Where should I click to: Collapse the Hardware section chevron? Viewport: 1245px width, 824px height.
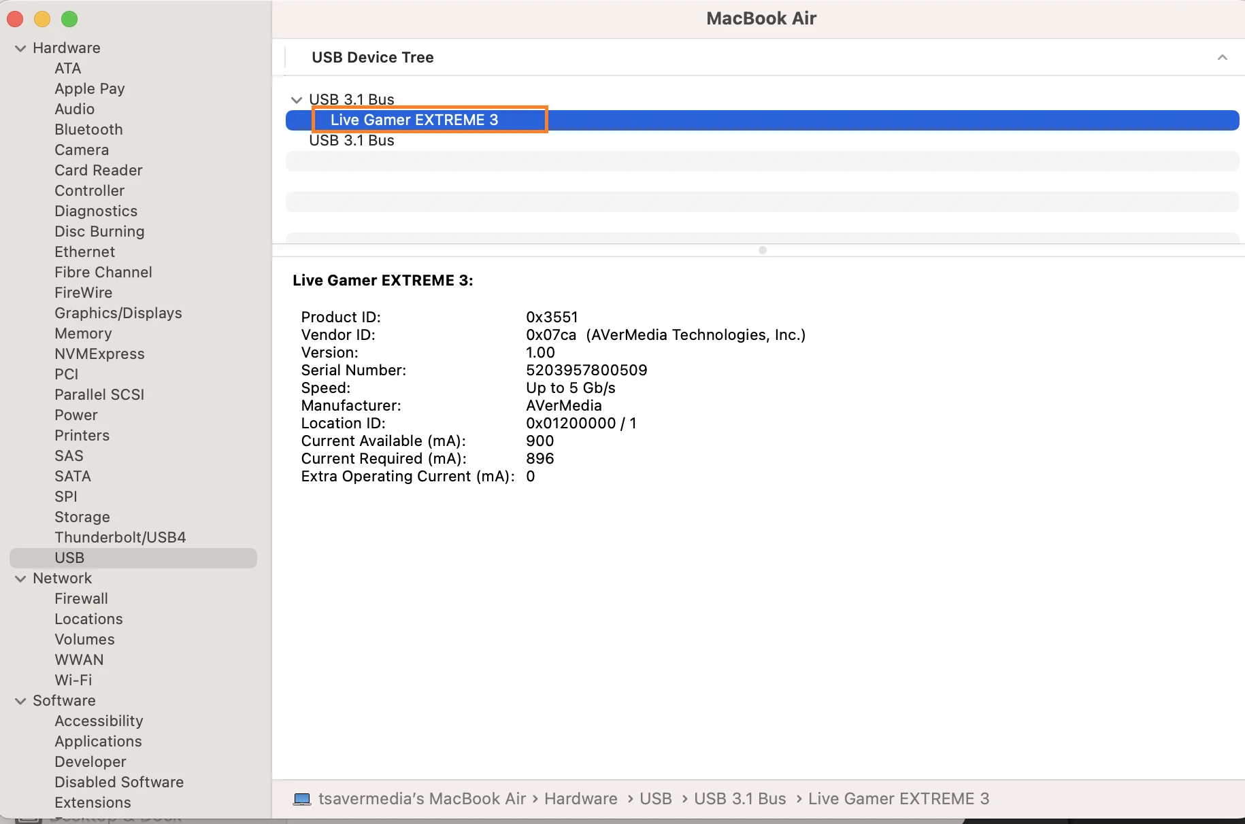[x=20, y=48]
